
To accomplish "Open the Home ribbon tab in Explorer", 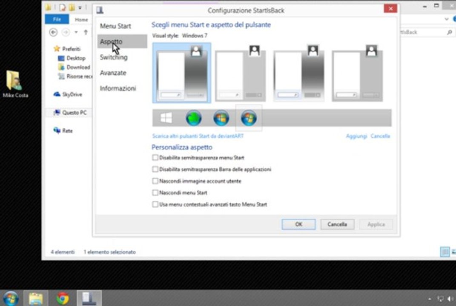I will 81,20.
